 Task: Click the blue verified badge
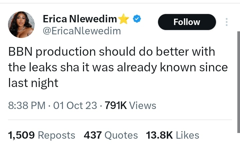pyautogui.click(x=137, y=19)
